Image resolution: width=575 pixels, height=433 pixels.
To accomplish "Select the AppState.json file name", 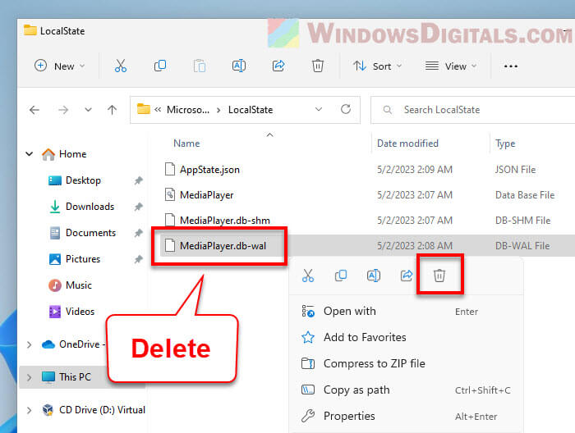I will click(x=209, y=170).
